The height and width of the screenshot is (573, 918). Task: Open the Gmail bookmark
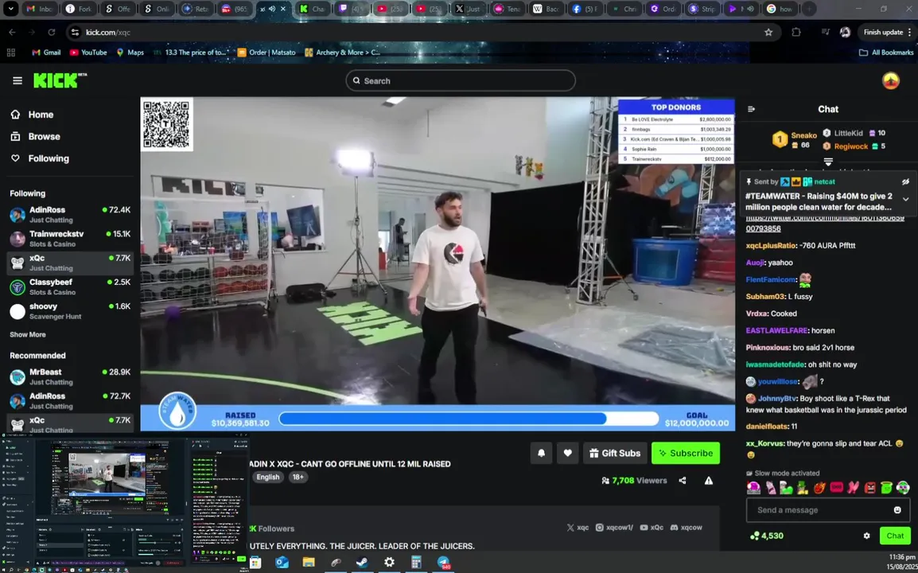coord(46,53)
